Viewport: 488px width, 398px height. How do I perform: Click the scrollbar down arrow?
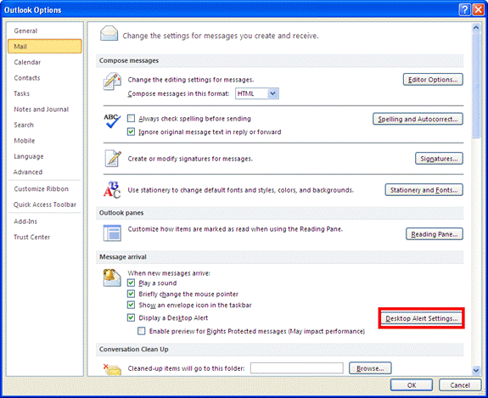click(x=476, y=370)
